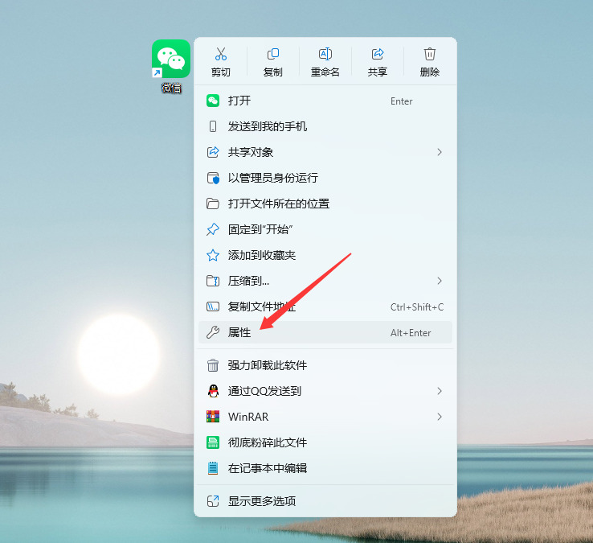Viewport: 593px width, 543px height.
Task: Click the Cut (剪切) scissors icon
Action: point(221,54)
